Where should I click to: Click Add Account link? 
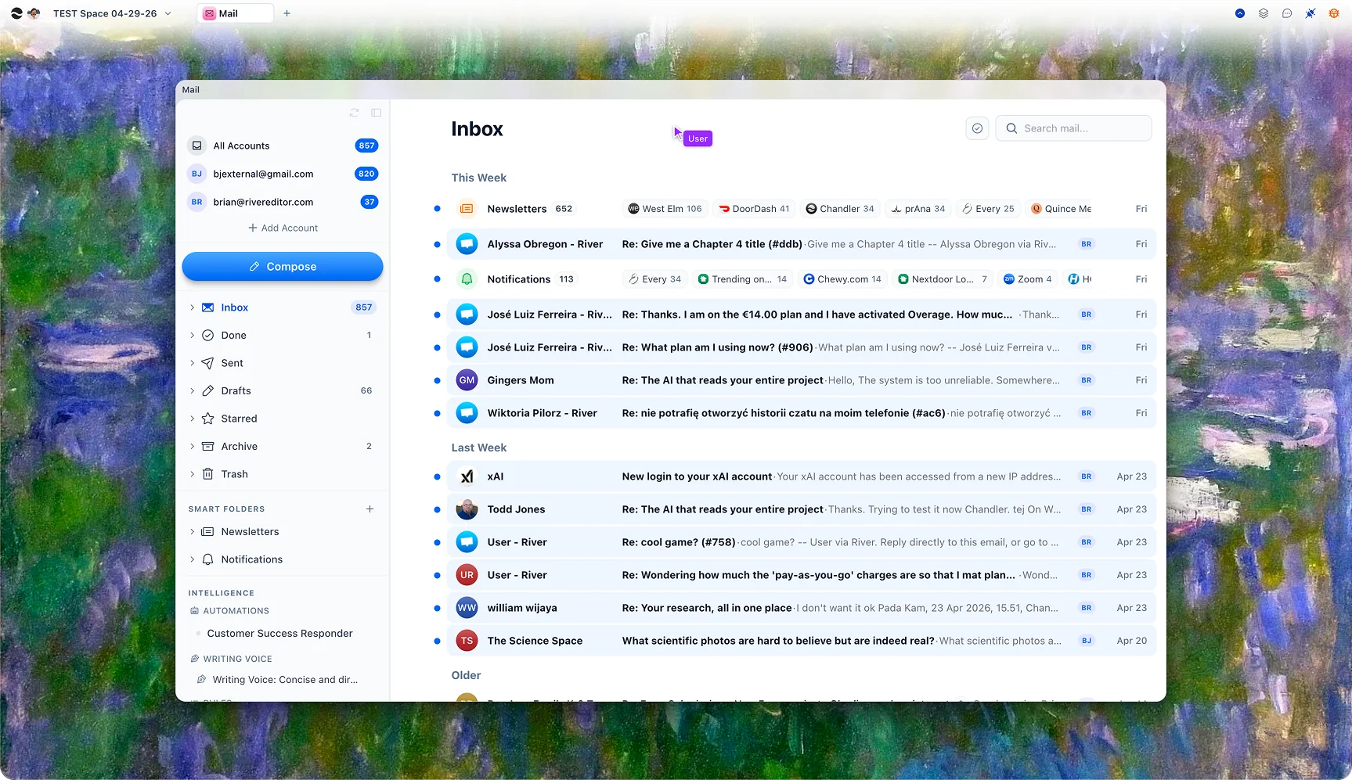coord(283,228)
